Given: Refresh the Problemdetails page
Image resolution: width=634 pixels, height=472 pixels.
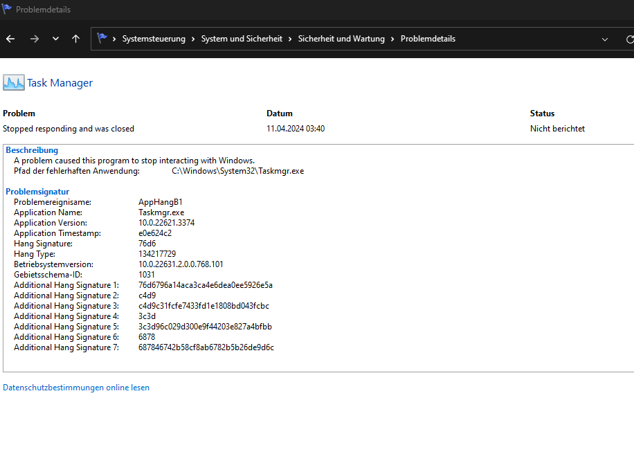Looking at the screenshot, I should coord(630,39).
